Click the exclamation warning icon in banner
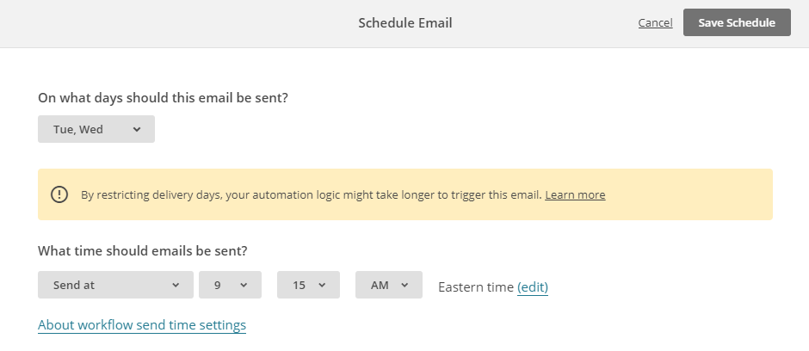 (x=59, y=194)
